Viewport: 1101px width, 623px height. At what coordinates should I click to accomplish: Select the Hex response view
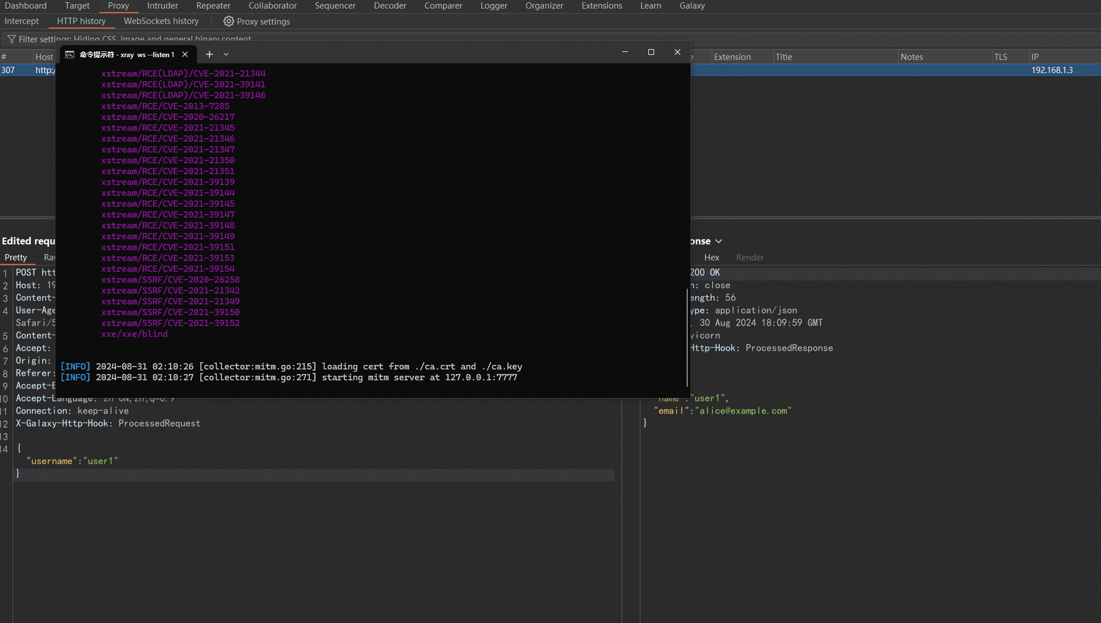[x=711, y=258]
